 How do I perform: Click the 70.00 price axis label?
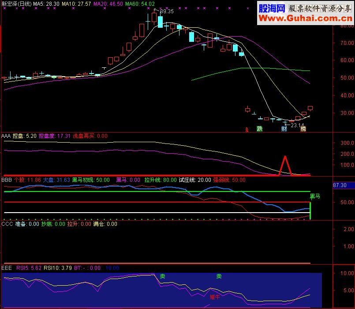pyautogui.click(x=347, y=43)
